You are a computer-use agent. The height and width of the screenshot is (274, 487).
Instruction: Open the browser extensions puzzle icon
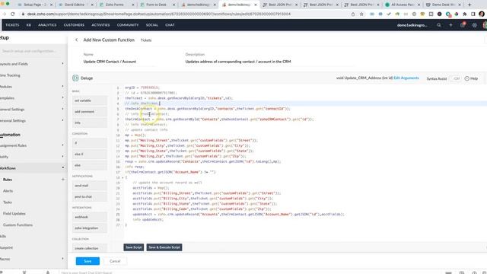click(465, 14)
